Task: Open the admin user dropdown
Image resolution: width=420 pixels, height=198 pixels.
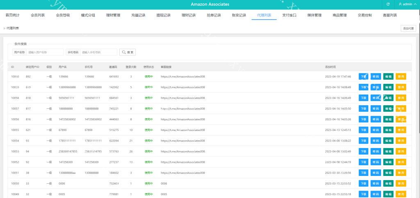Action: pos(407,4)
